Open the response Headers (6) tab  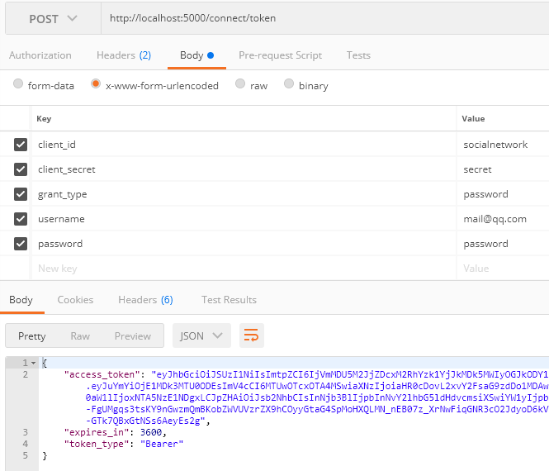[145, 300]
